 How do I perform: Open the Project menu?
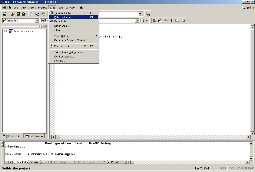[42, 7]
